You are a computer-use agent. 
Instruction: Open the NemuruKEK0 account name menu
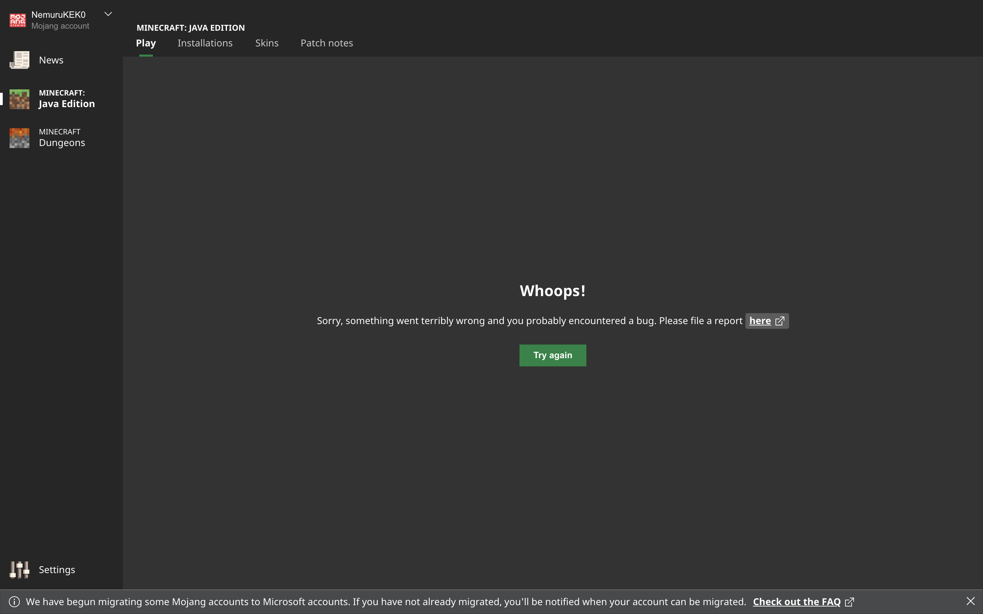(x=58, y=15)
